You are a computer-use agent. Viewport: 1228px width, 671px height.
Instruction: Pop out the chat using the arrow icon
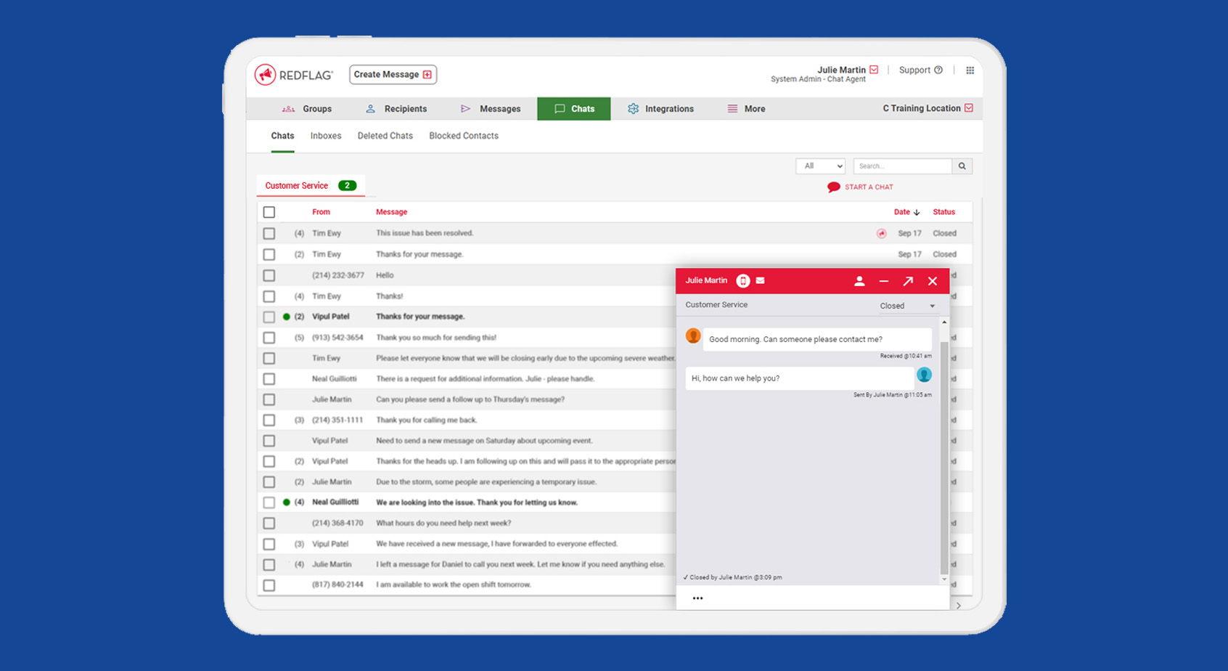(x=908, y=281)
